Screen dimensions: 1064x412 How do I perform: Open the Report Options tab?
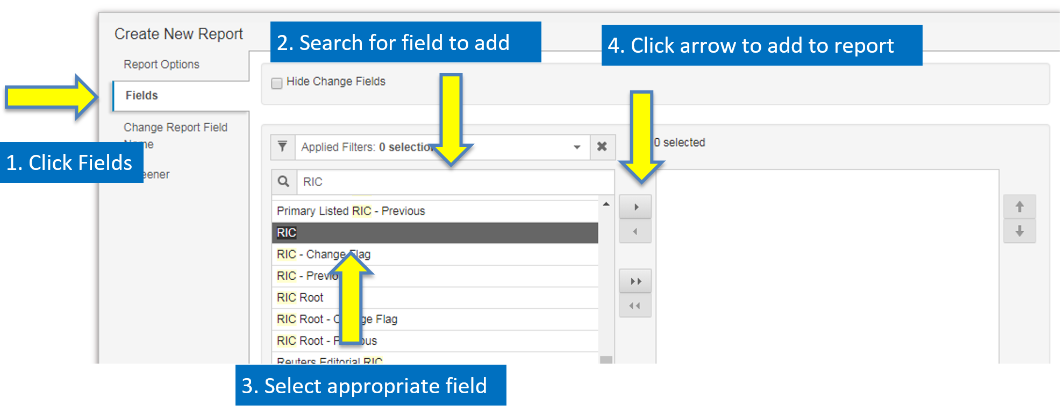tap(161, 65)
